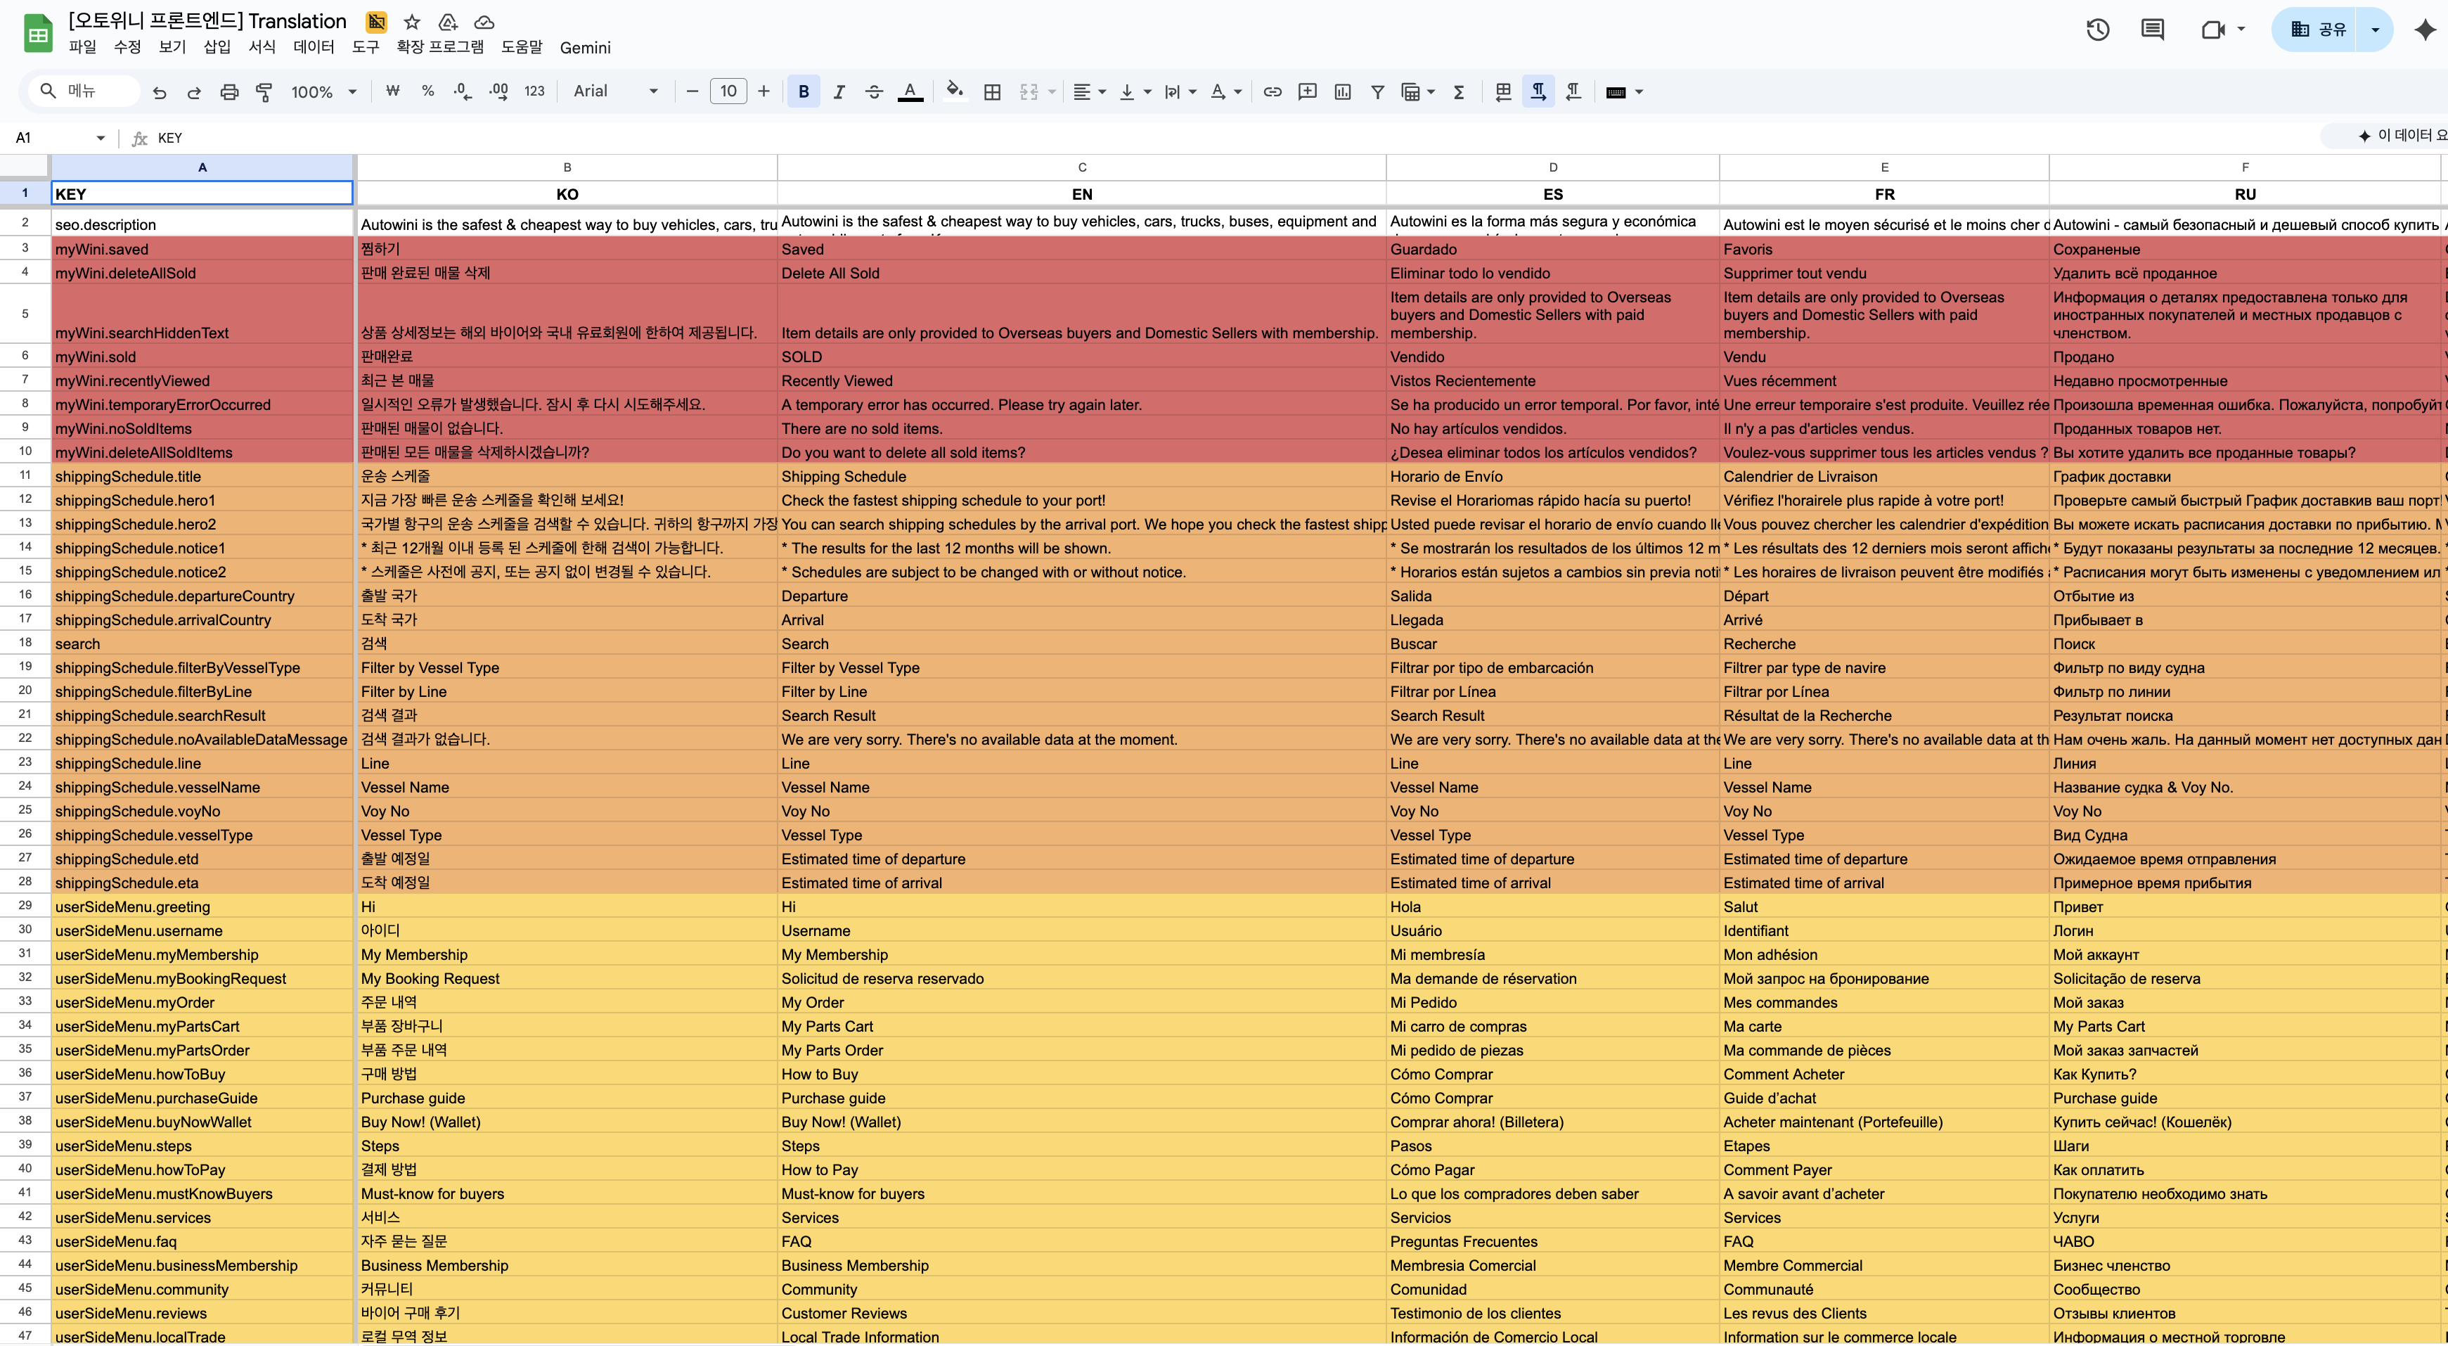Open the Arial font dropdown
The height and width of the screenshot is (1346, 2448).
click(615, 92)
